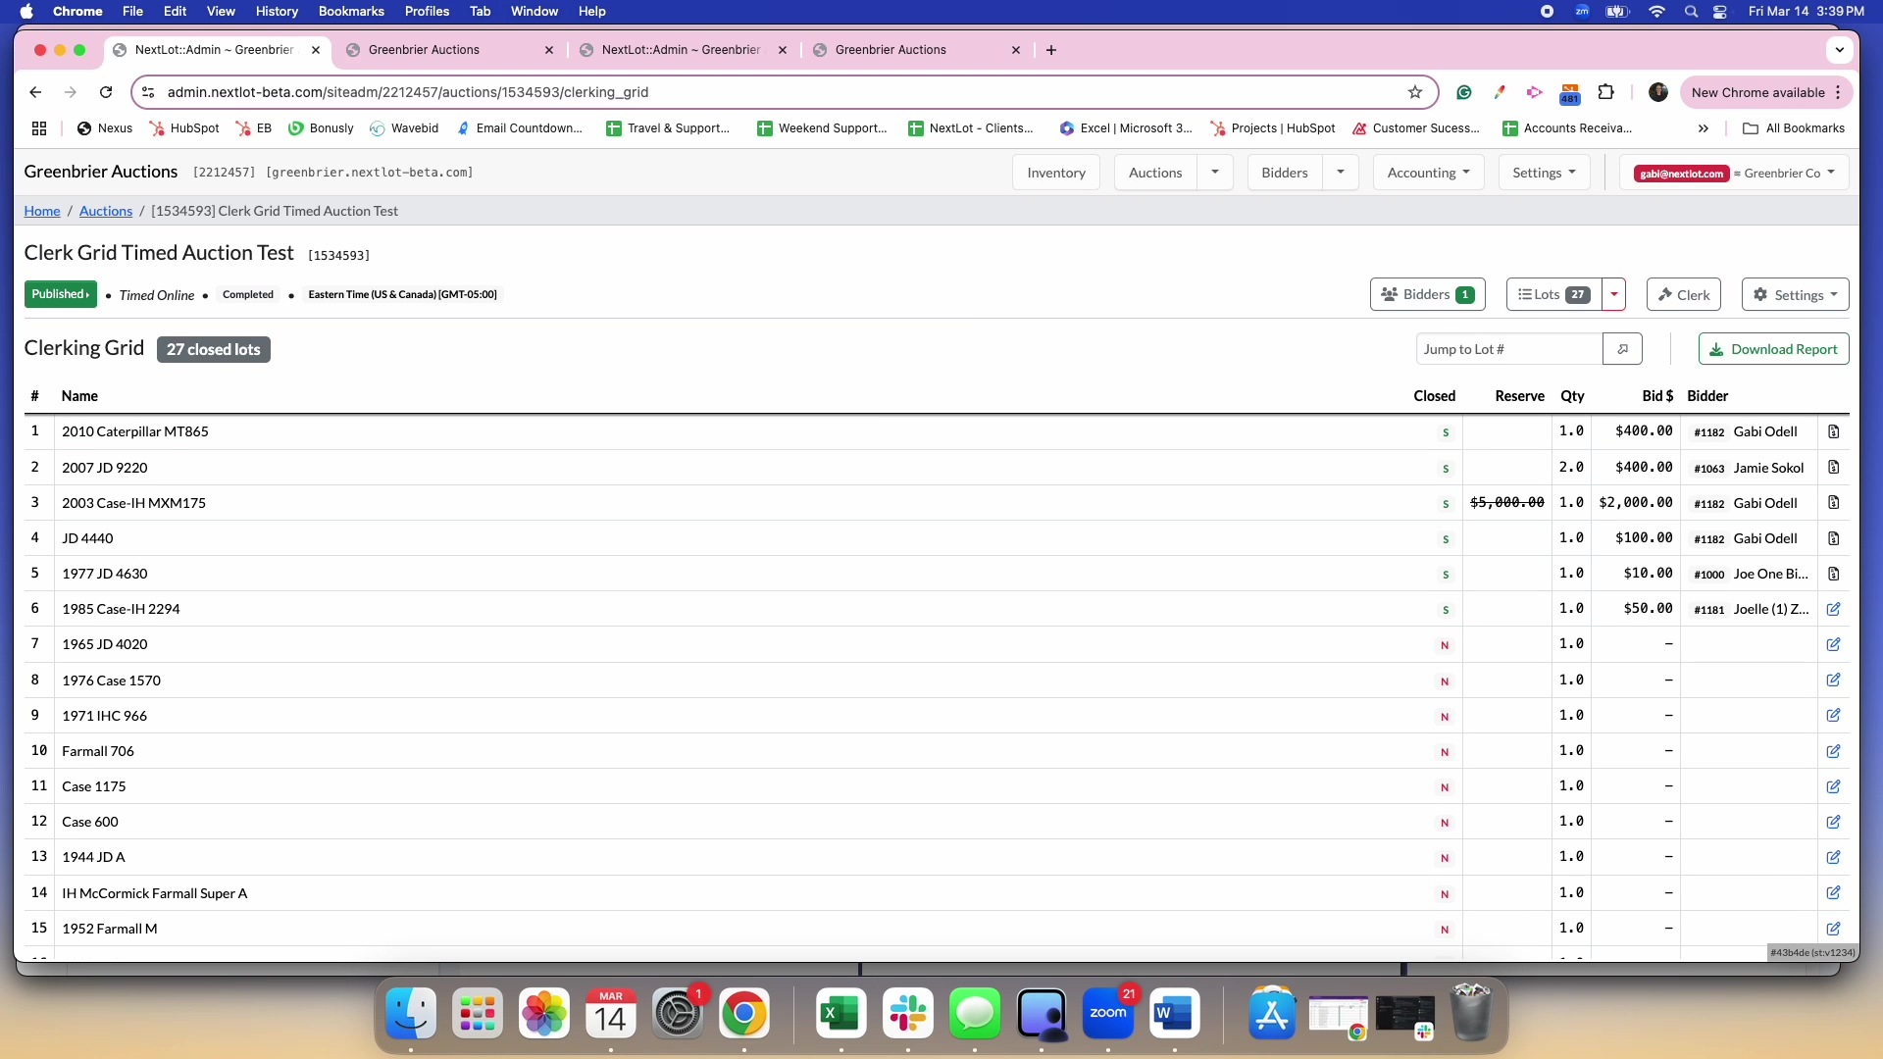Viewport: 1883px width, 1059px height.
Task: Click the document icon for lot 2010 Caterpillar MT865
Action: (x=1834, y=431)
